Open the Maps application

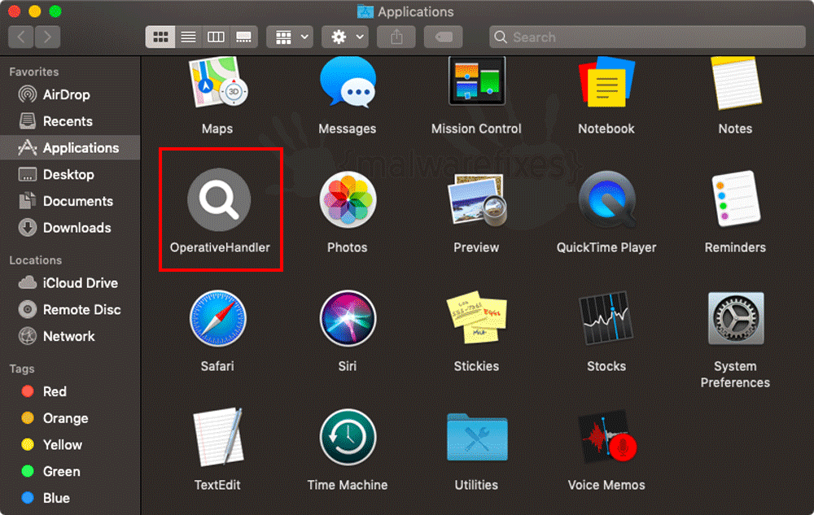point(217,83)
